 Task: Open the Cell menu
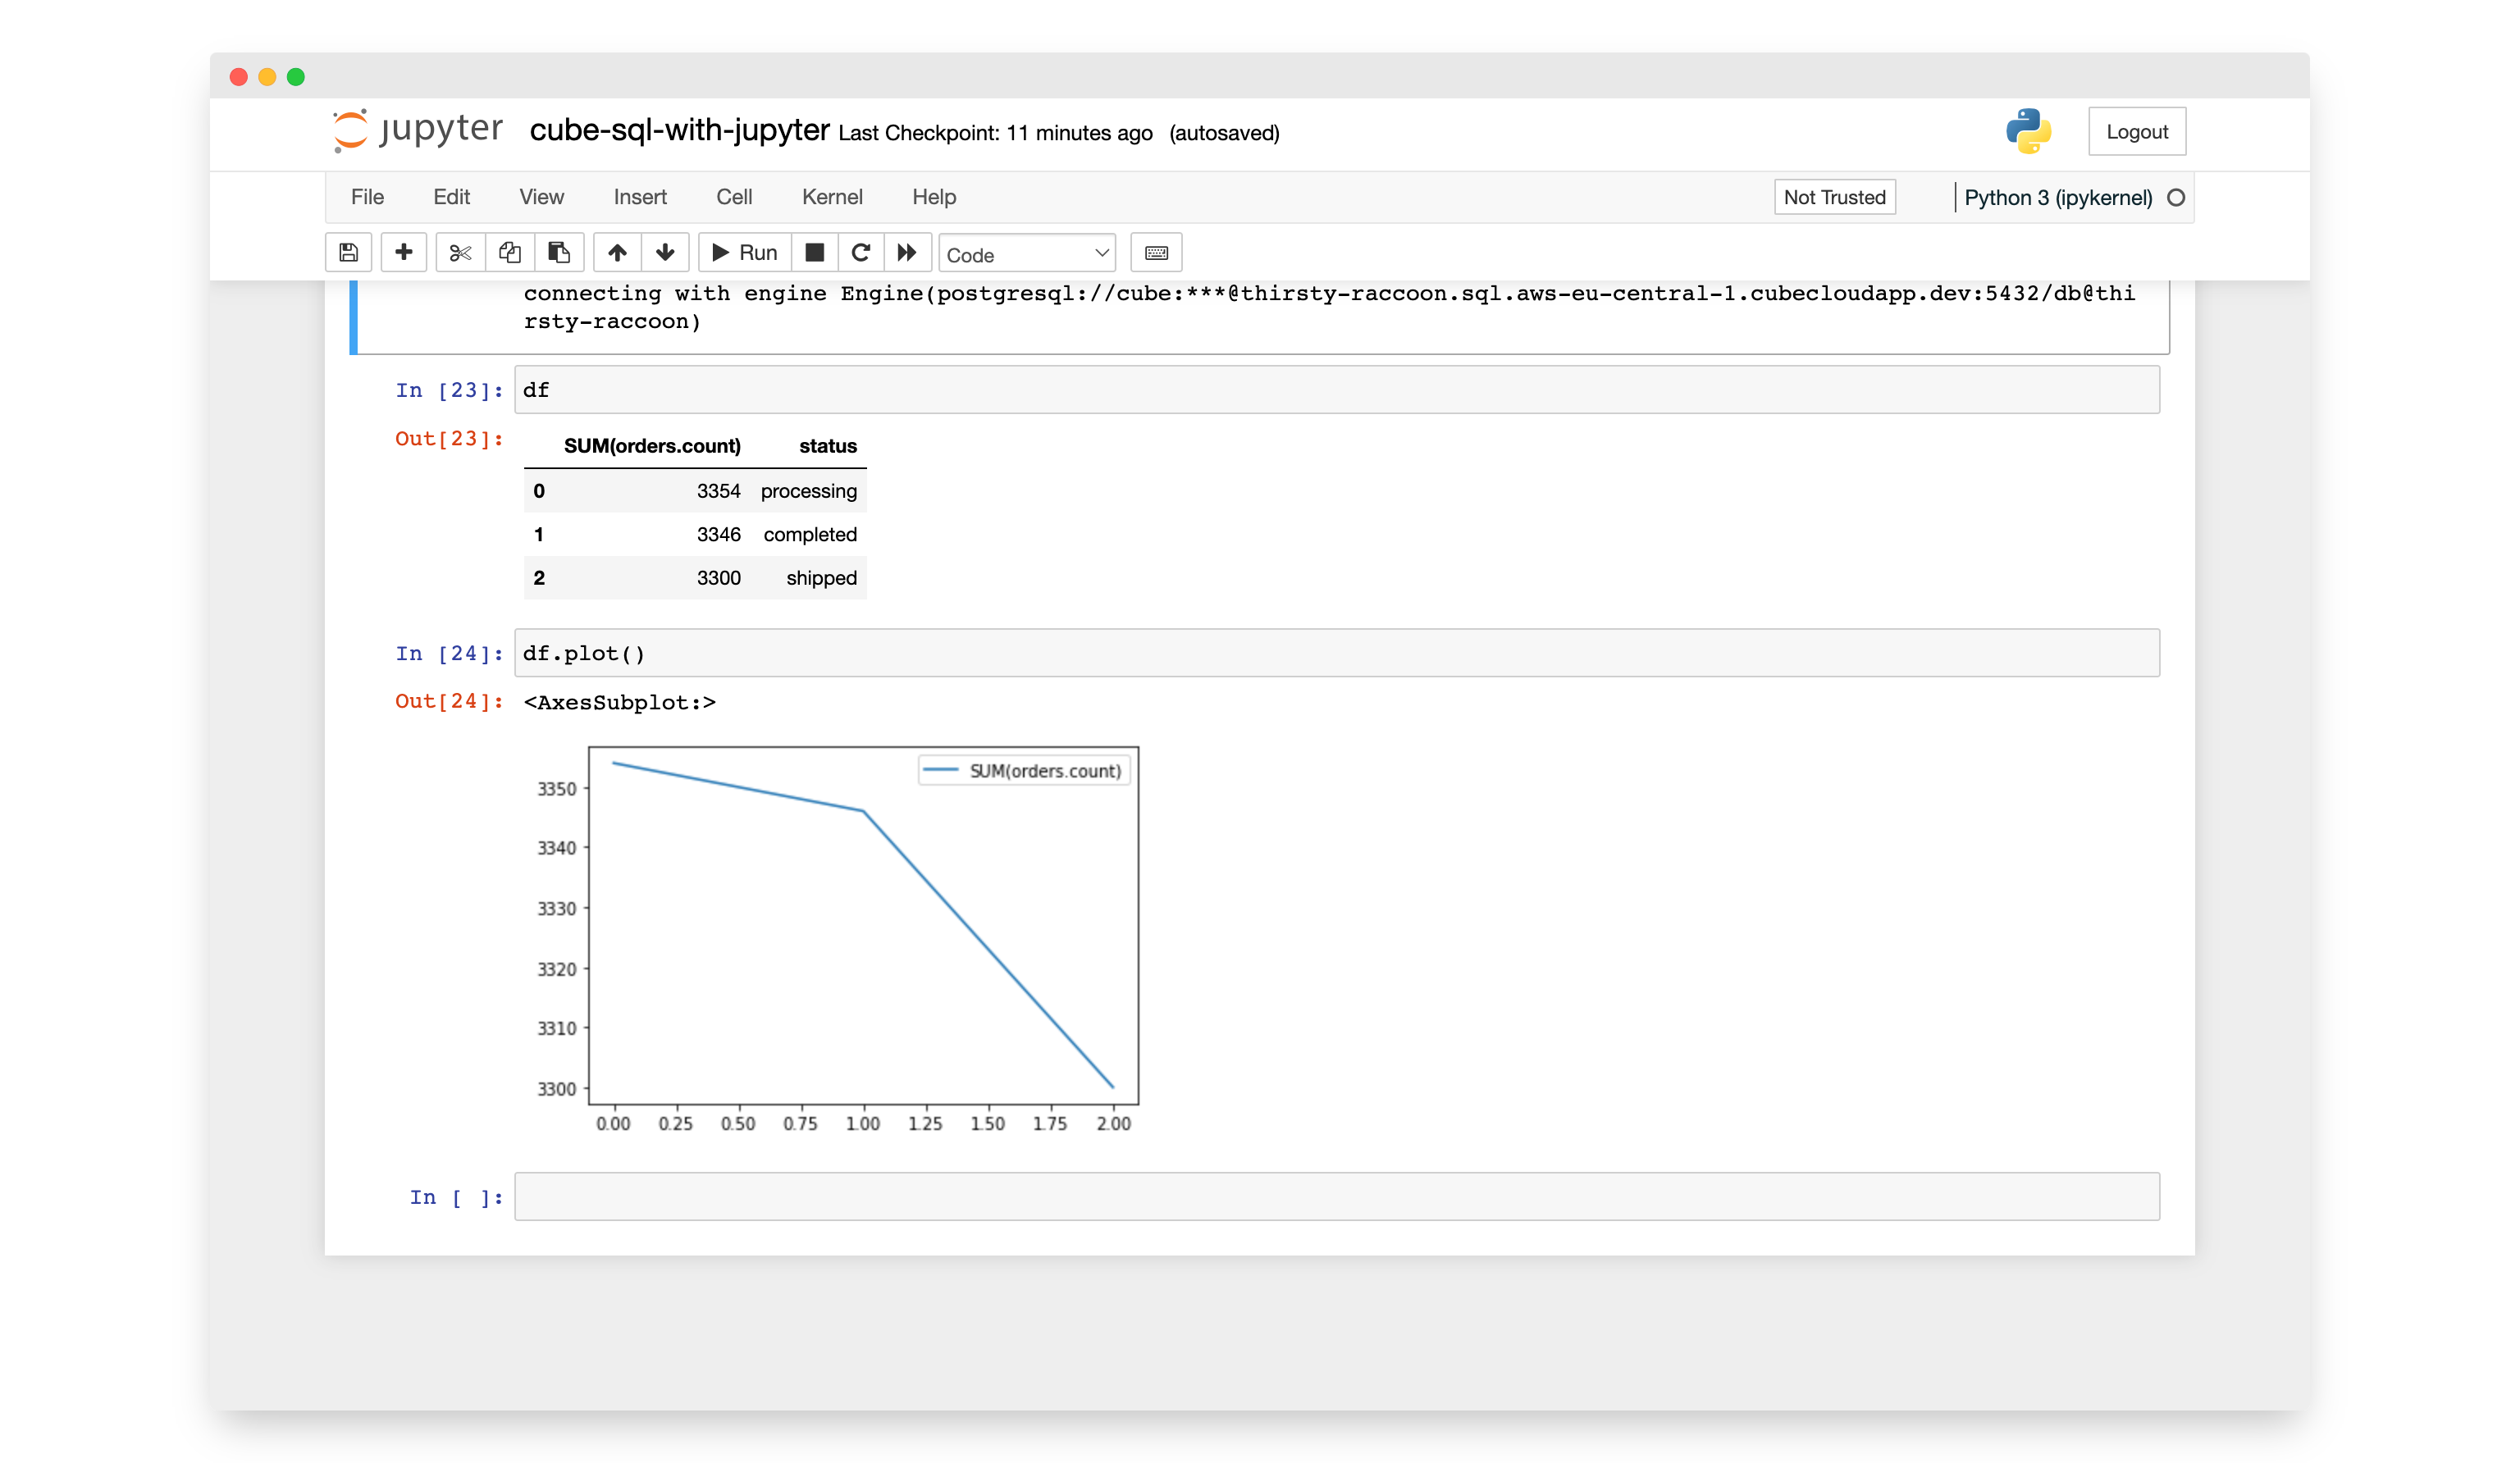[x=734, y=197]
